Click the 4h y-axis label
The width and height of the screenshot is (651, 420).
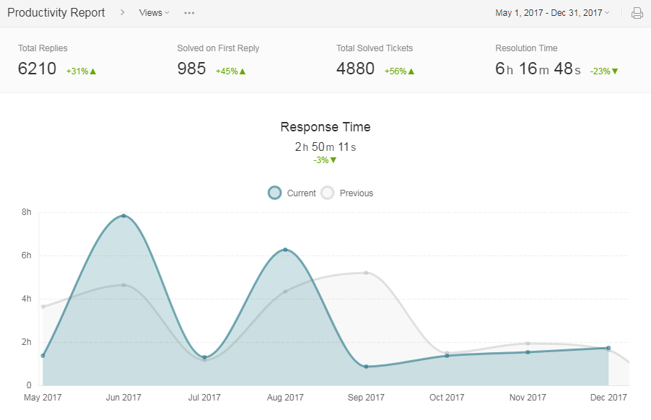[26, 298]
